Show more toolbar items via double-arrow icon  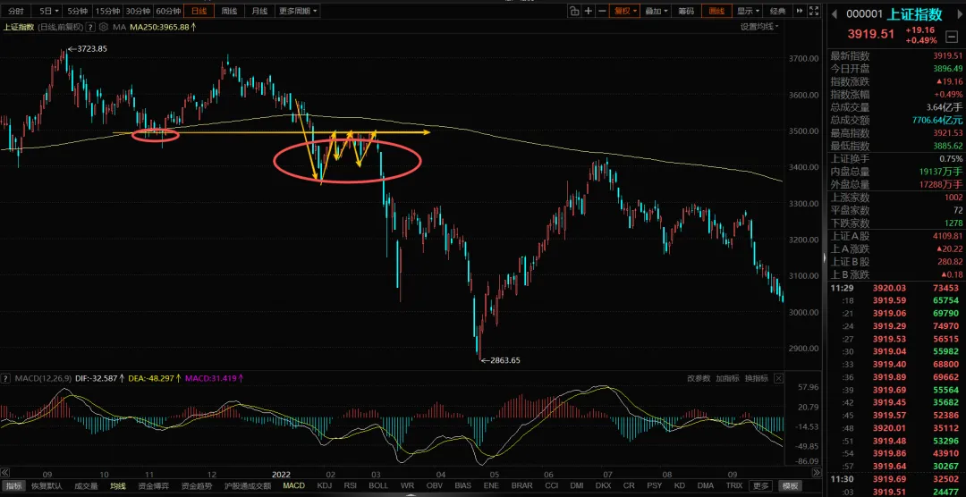coord(800,11)
